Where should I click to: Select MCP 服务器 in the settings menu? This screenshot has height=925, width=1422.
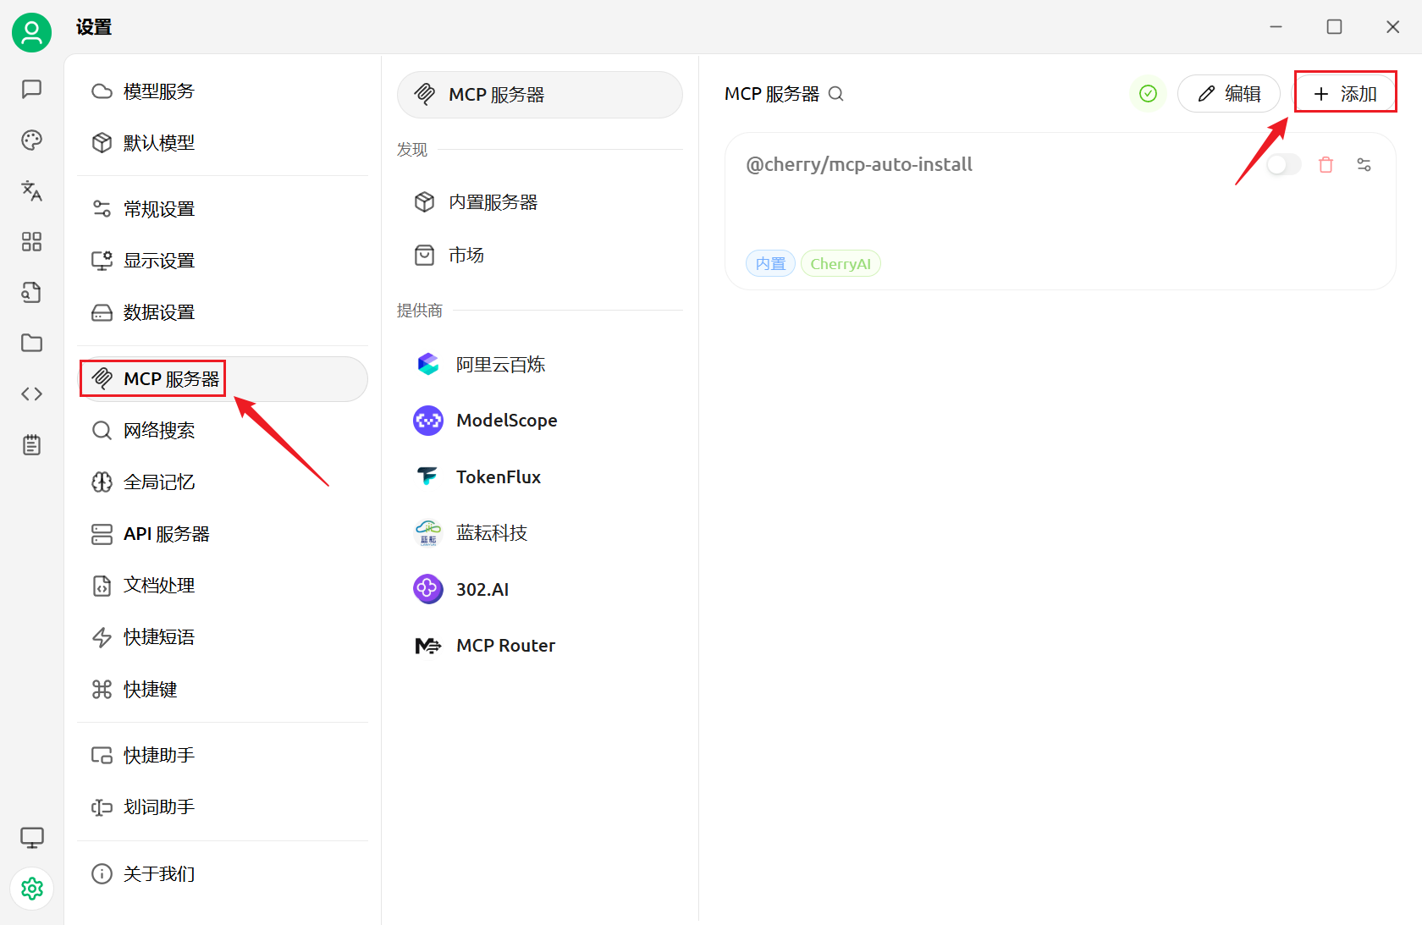pos(223,379)
